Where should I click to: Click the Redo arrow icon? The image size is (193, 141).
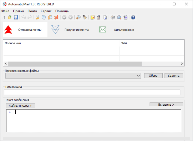coord(30,17)
